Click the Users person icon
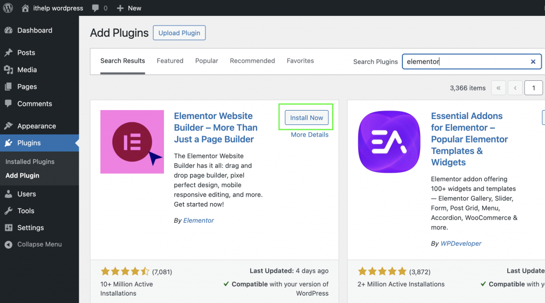545x303 pixels. [x=9, y=194]
